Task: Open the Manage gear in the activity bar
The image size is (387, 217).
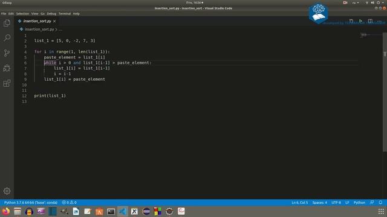Action: point(7,191)
